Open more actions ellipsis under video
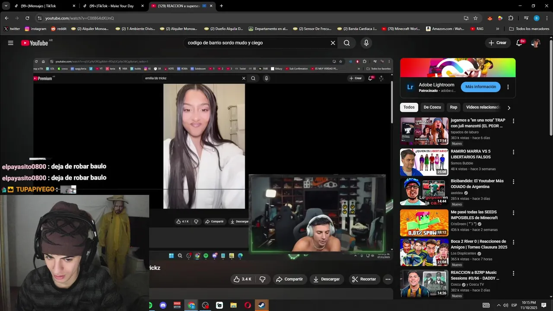553x311 pixels. tap(388, 279)
